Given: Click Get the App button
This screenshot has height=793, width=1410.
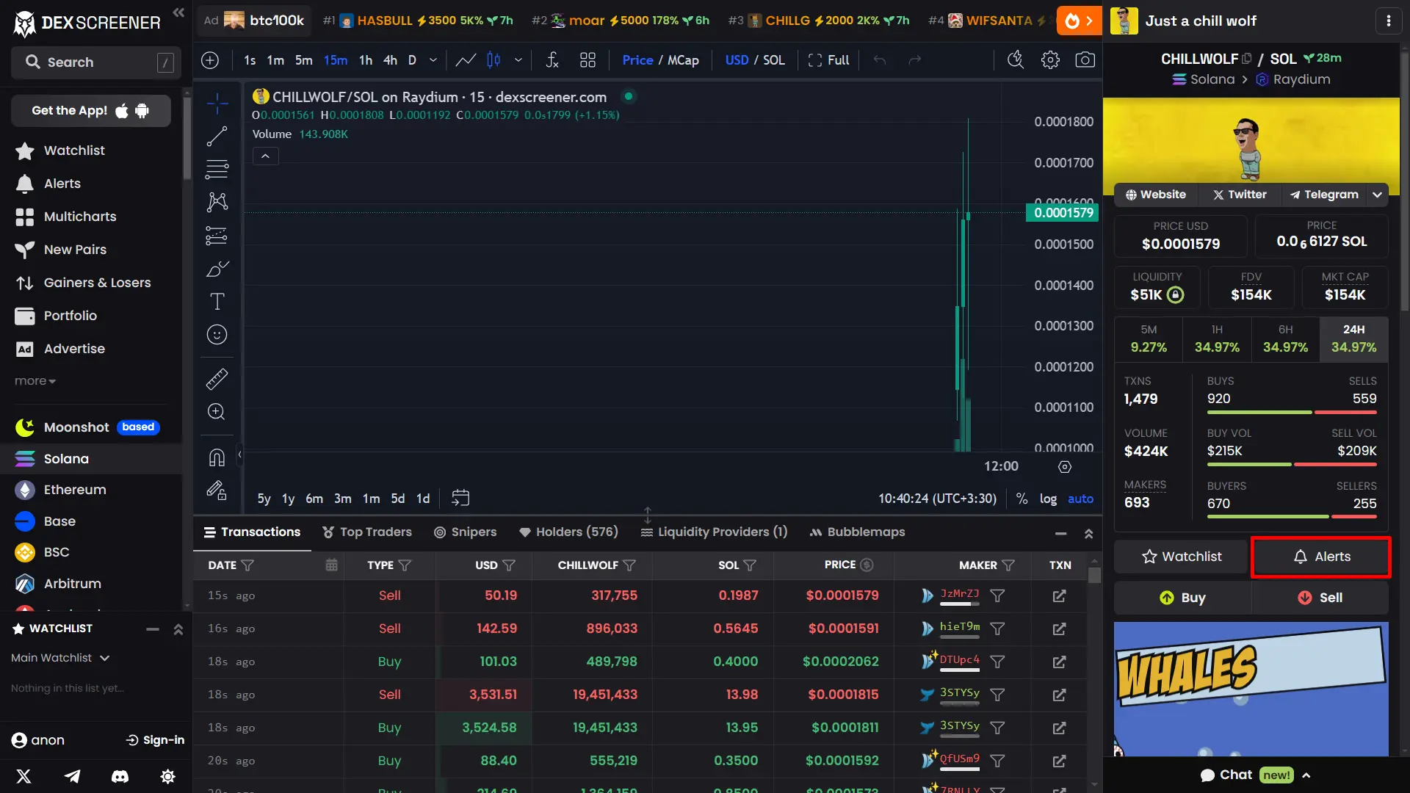Looking at the screenshot, I should point(91,111).
